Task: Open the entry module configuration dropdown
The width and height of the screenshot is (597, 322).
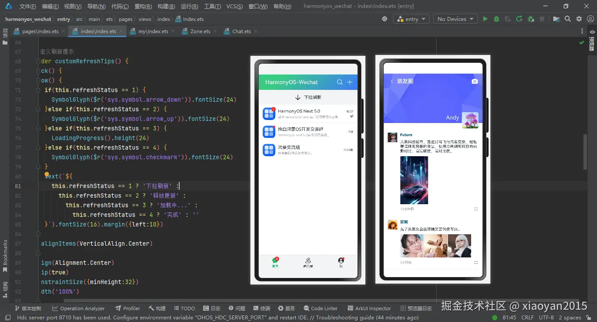Action: [411, 19]
